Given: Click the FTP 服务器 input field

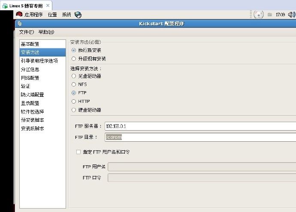Looking at the screenshot, I should tap(200, 126).
